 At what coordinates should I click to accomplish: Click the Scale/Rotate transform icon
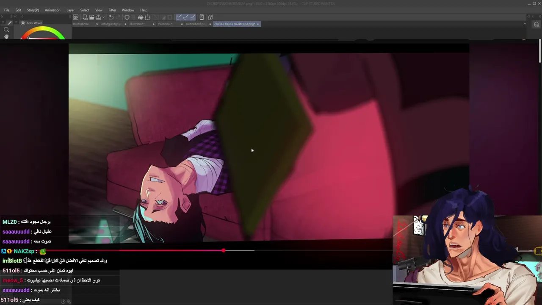pos(147,17)
